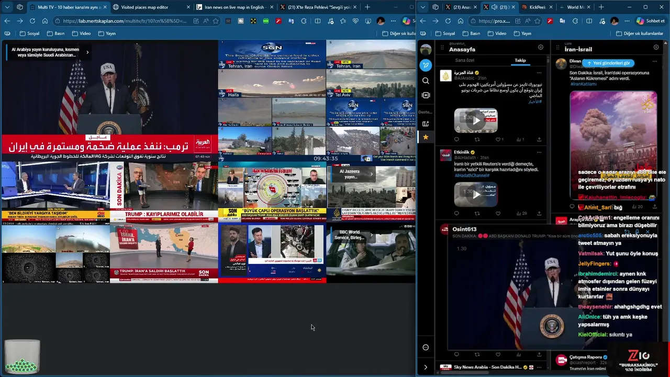670x377 pixels.
Task: Select TRUMP: KAYIPLARIMIZ OLABİLİR stream tile
Action: click(164, 192)
